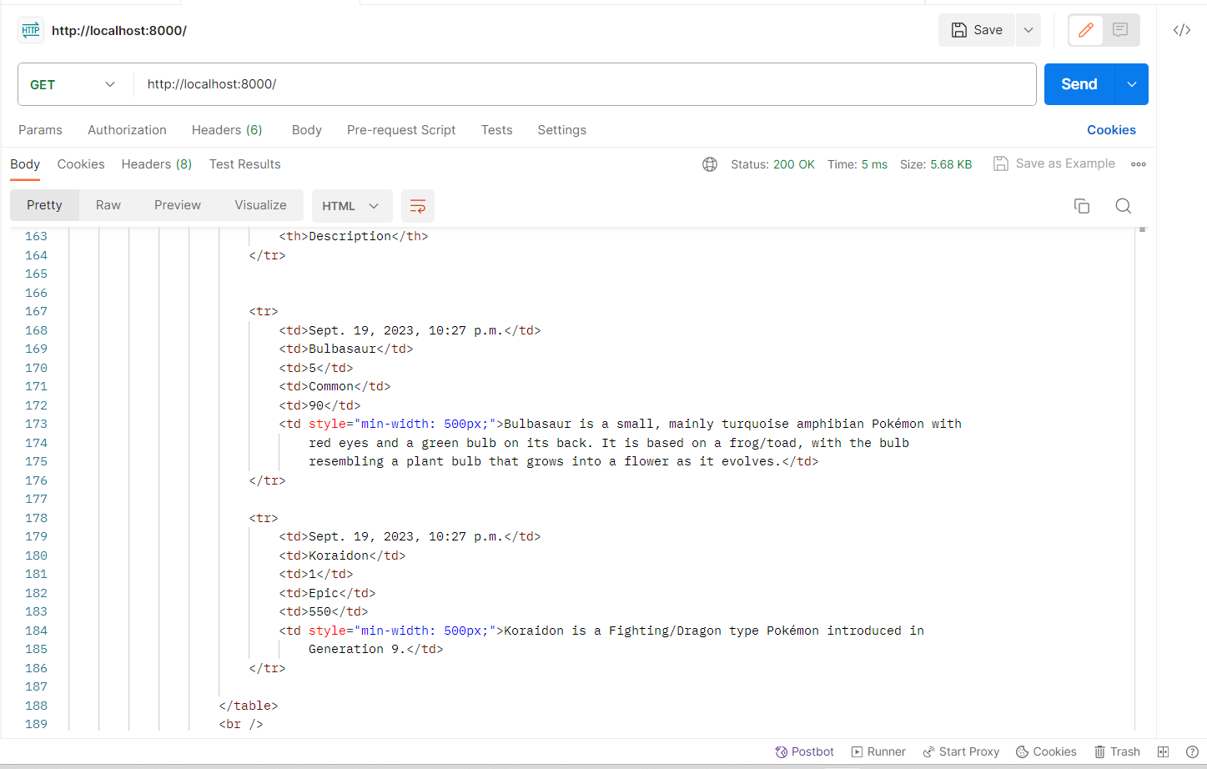
Task: Open the request Settings tab
Action: tap(562, 130)
